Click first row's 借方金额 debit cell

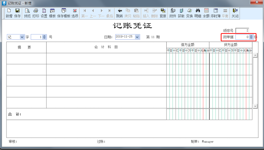(188, 59)
